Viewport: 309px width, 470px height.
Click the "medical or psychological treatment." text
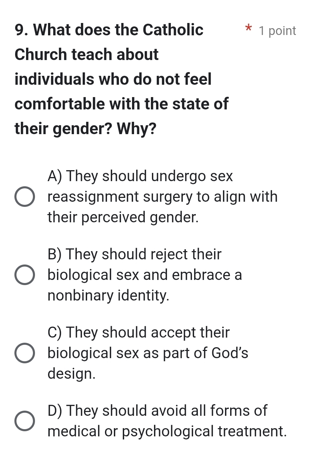coord(167,431)
